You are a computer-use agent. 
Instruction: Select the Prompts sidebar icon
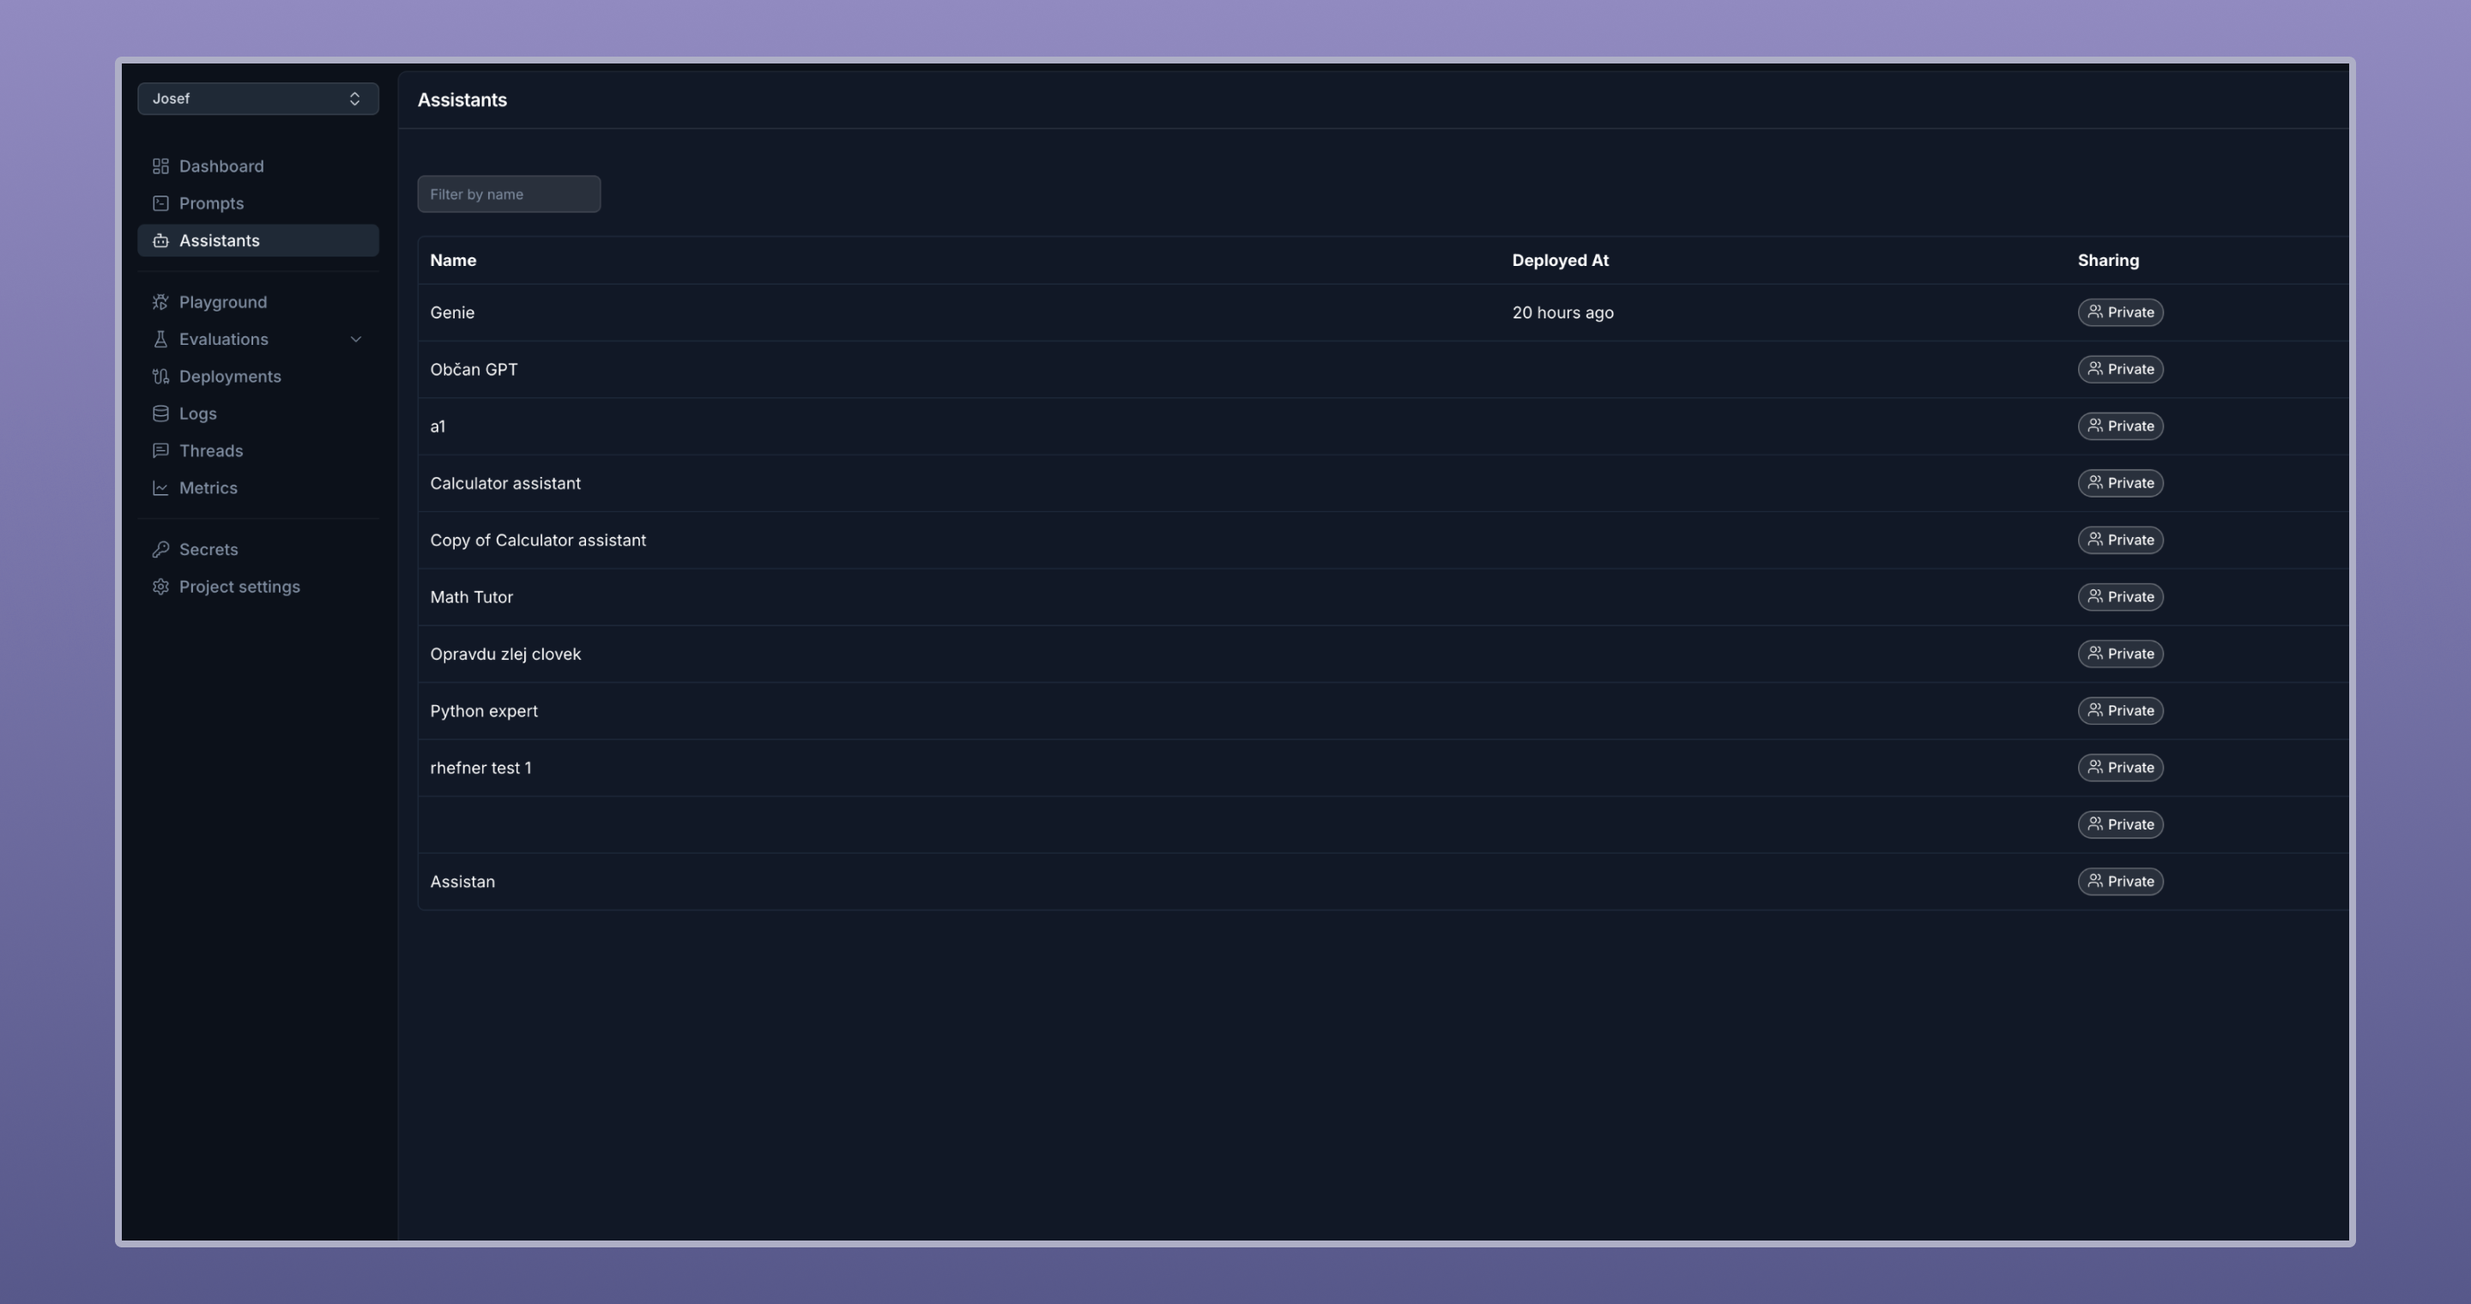click(160, 202)
